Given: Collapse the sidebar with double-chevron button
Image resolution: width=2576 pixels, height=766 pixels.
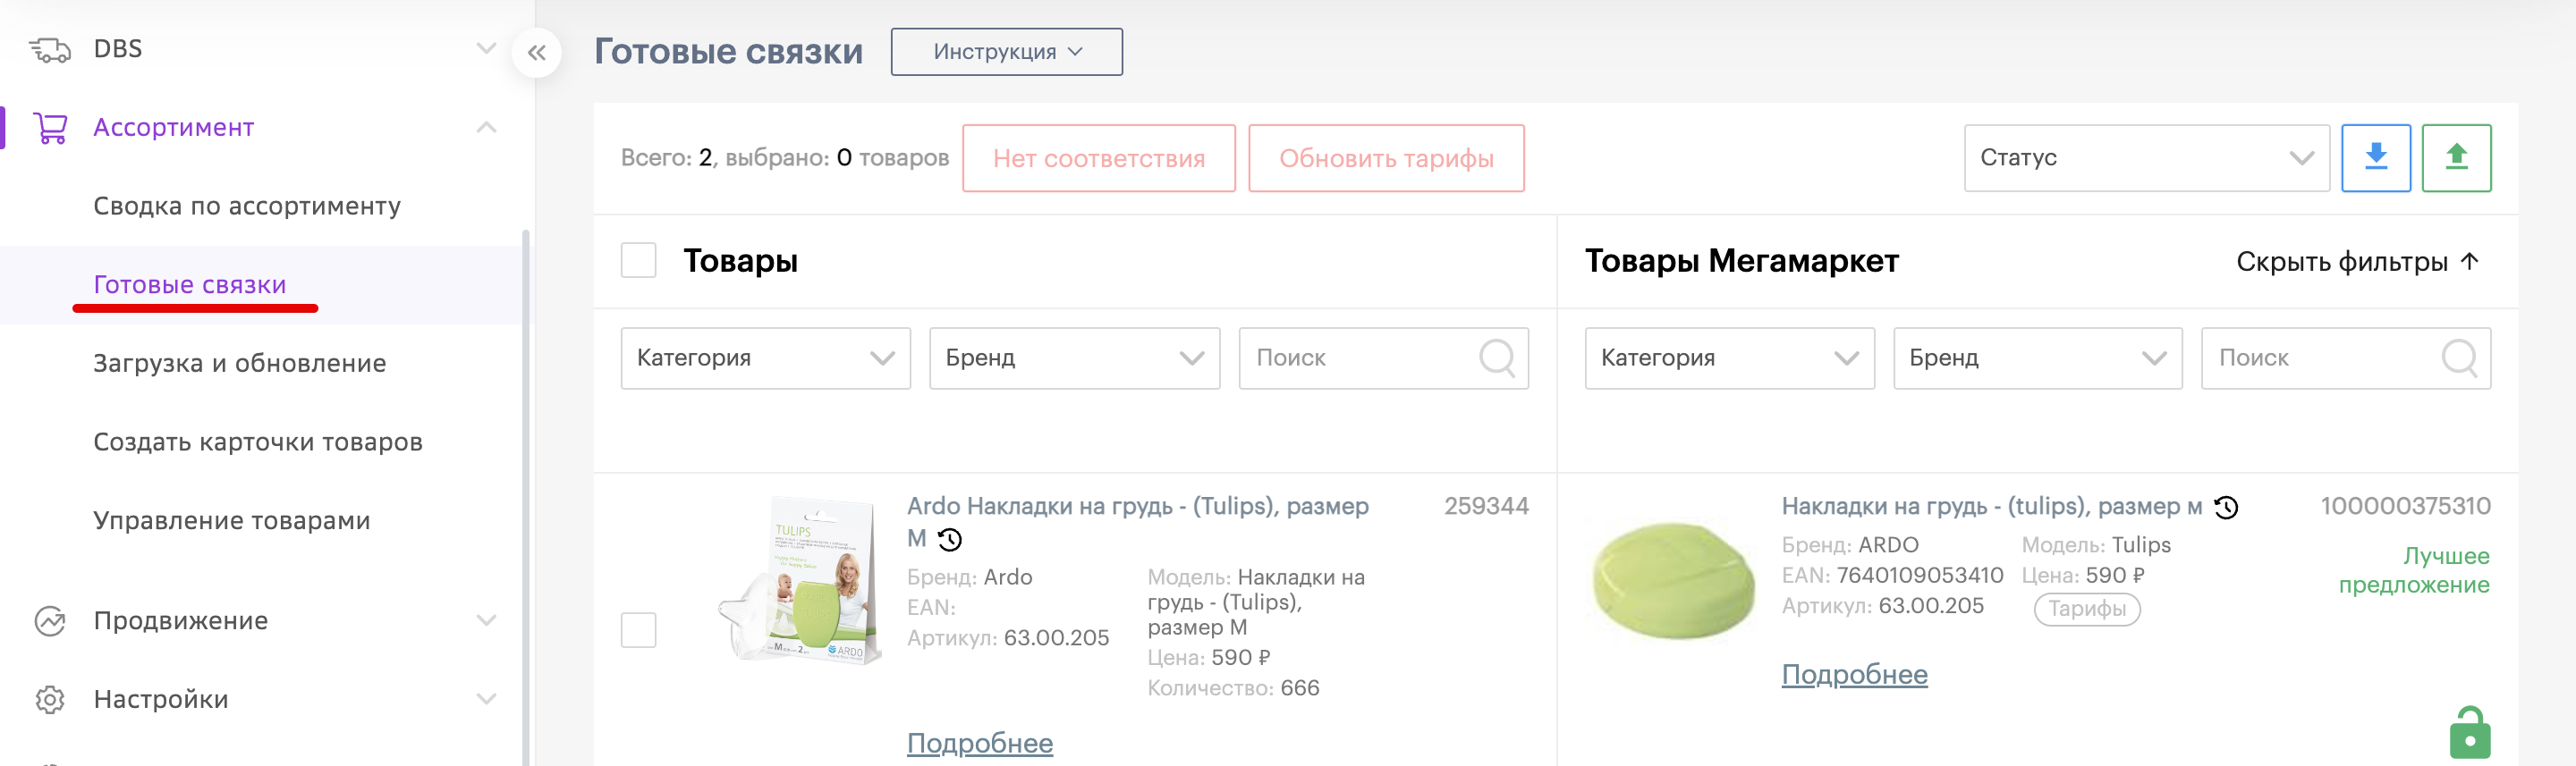Looking at the screenshot, I should point(537,53).
